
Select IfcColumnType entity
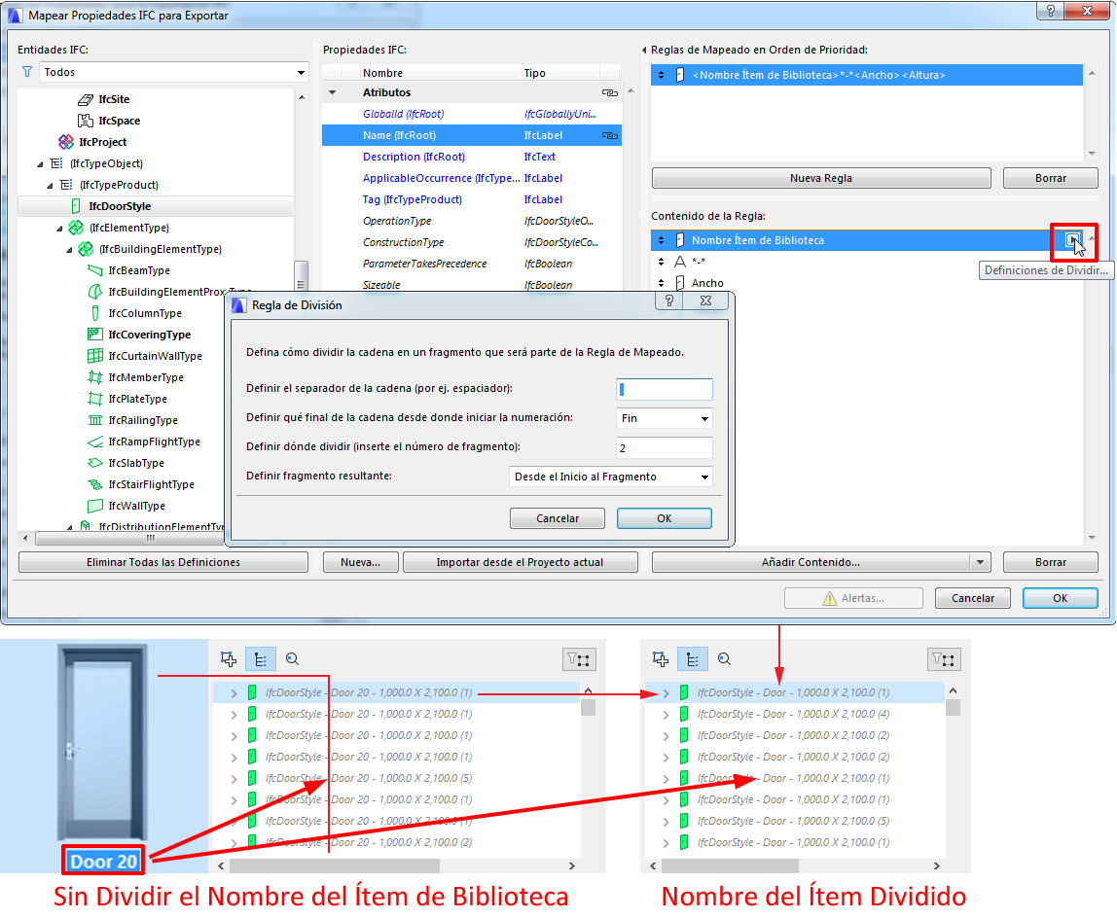[145, 313]
